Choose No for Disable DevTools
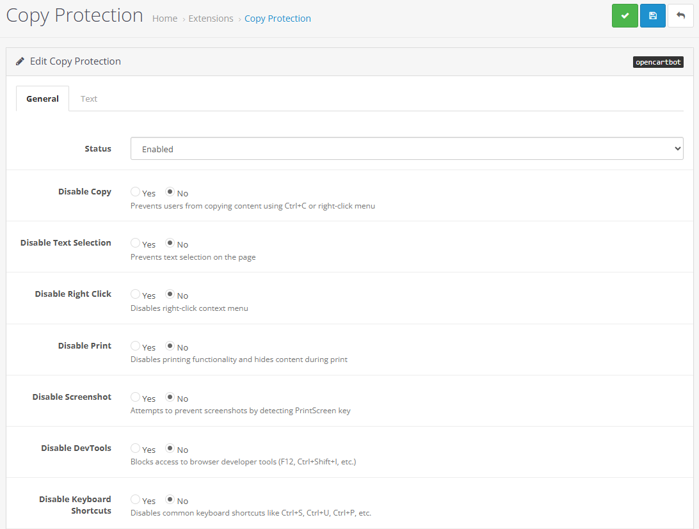The height and width of the screenshot is (529, 699). click(x=170, y=448)
